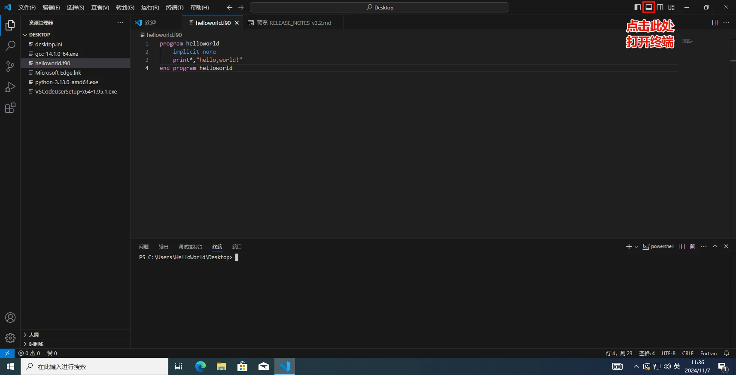Click the Go Forward navigation arrow
Viewport: 736px width, 375px height.
(x=241, y=7)
